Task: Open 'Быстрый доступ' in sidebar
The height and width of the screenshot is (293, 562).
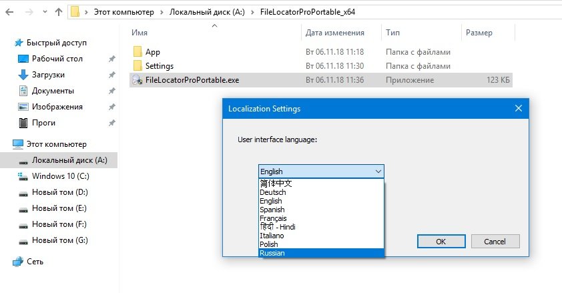Action: [x=57, y=43]
